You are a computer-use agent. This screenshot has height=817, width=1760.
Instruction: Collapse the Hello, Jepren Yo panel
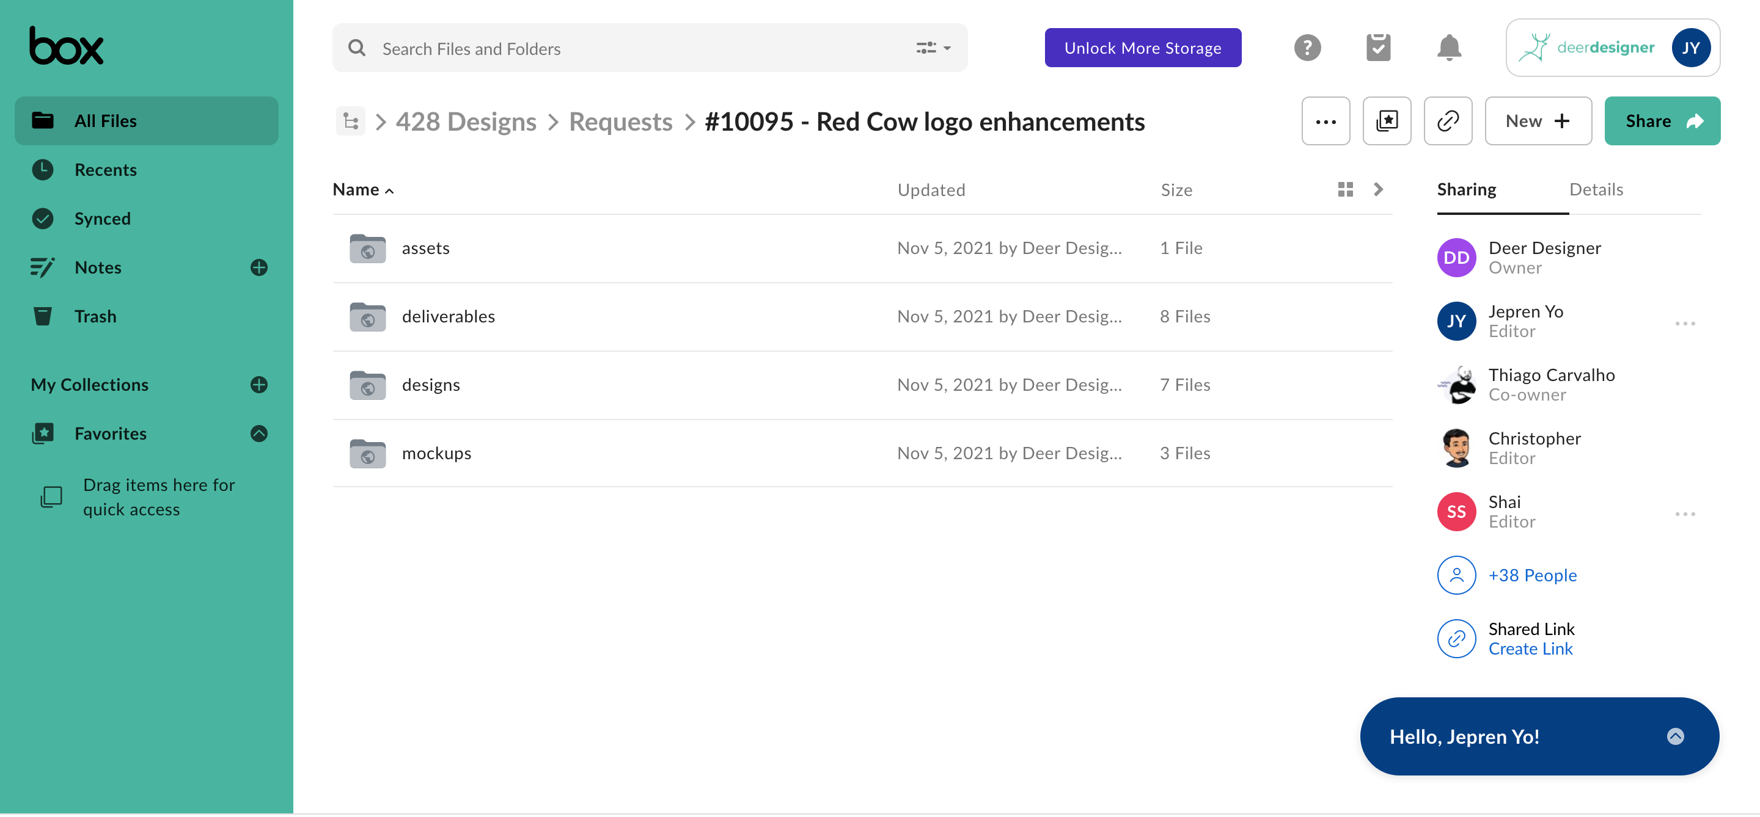click(1674, 736)
